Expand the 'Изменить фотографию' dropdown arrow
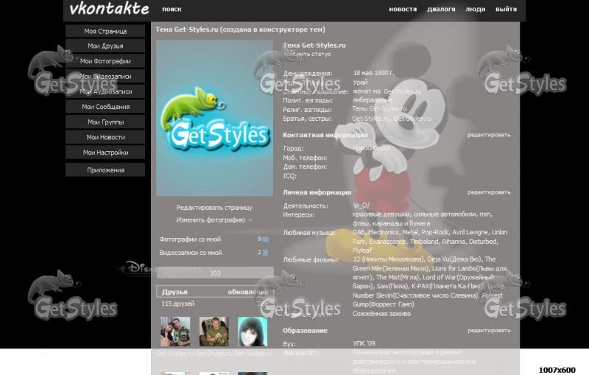 (250, 220)
